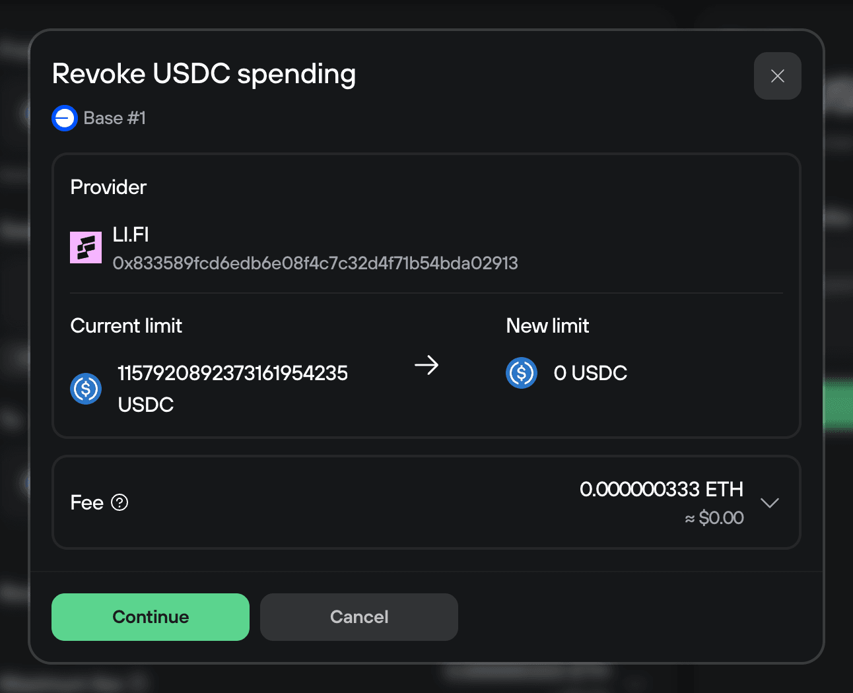
Task: Select the 0x833589 provider contract address
Action: pos(316,263)
